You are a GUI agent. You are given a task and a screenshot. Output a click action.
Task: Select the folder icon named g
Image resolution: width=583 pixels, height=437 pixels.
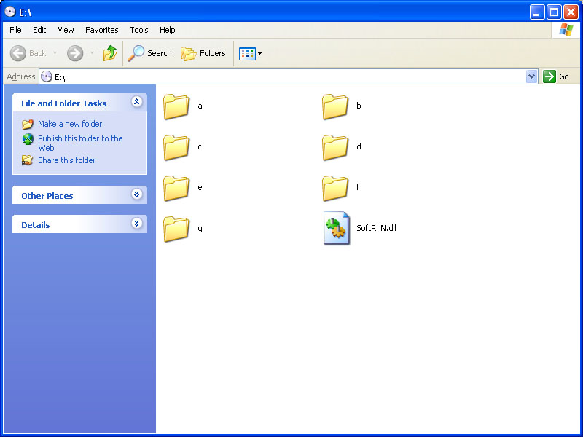[x=176, y=229]
